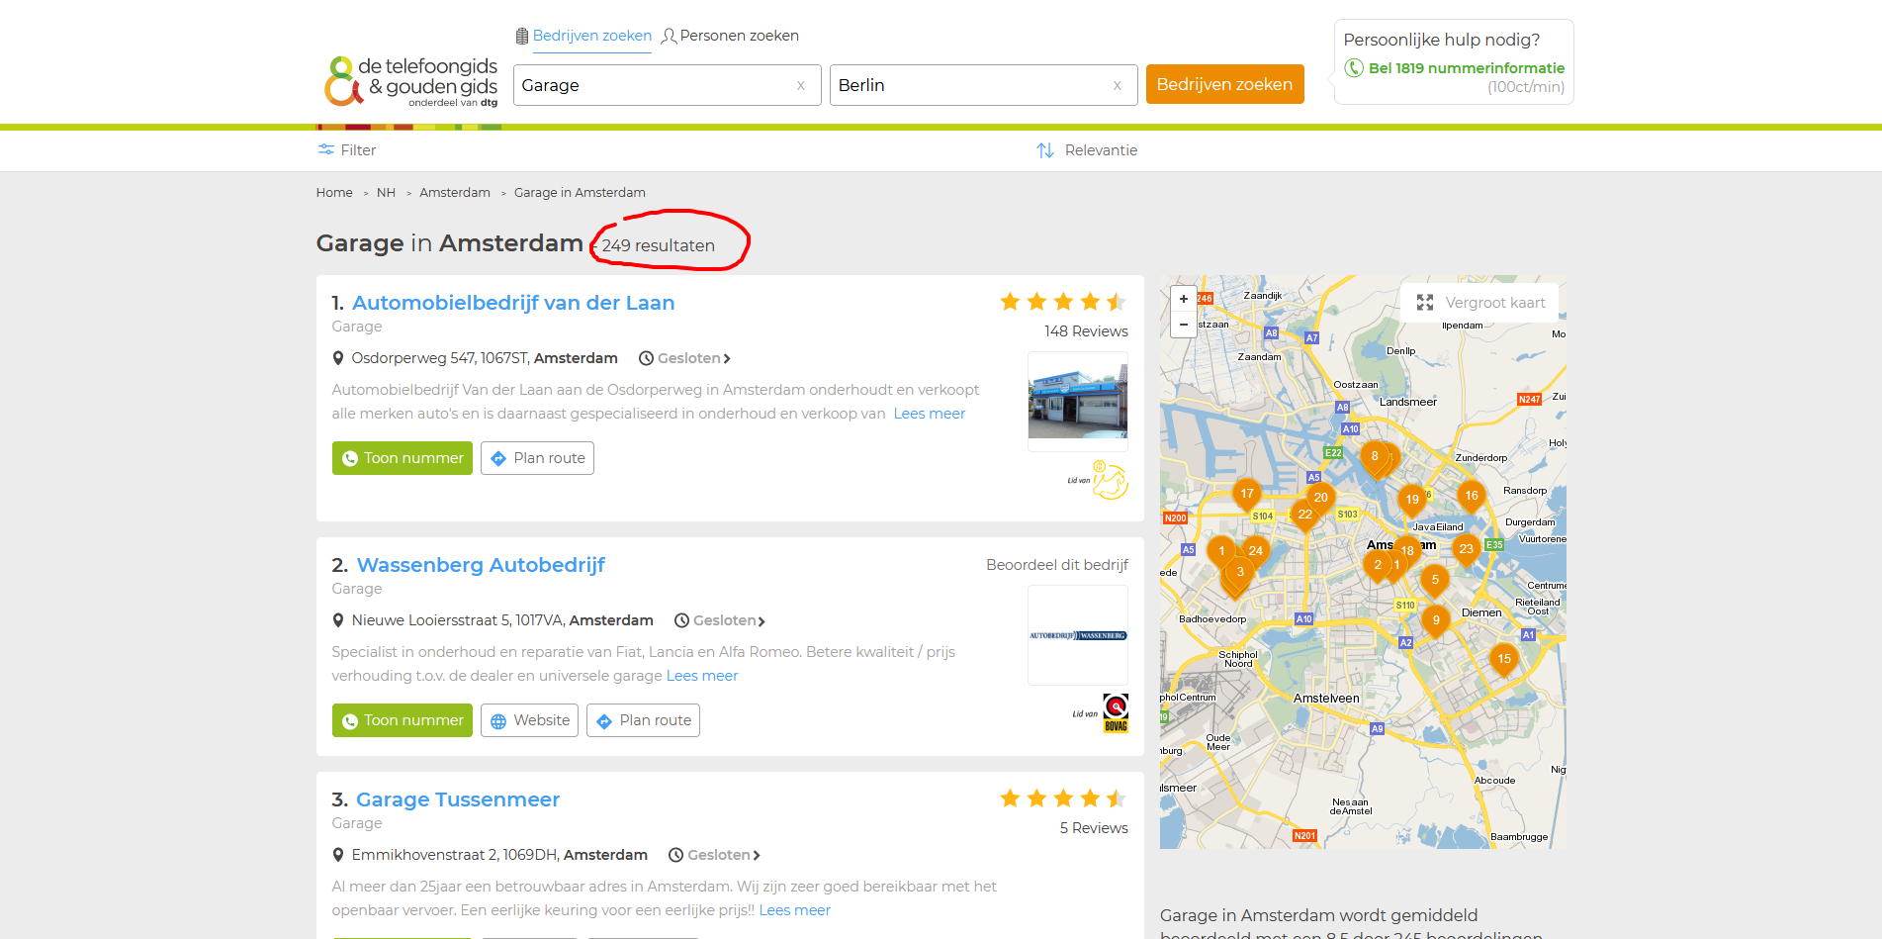Expand opening hours for Wassenberg Autobedrijf
This screenshot has height=939, width=1882.
[x=720, y=620]
